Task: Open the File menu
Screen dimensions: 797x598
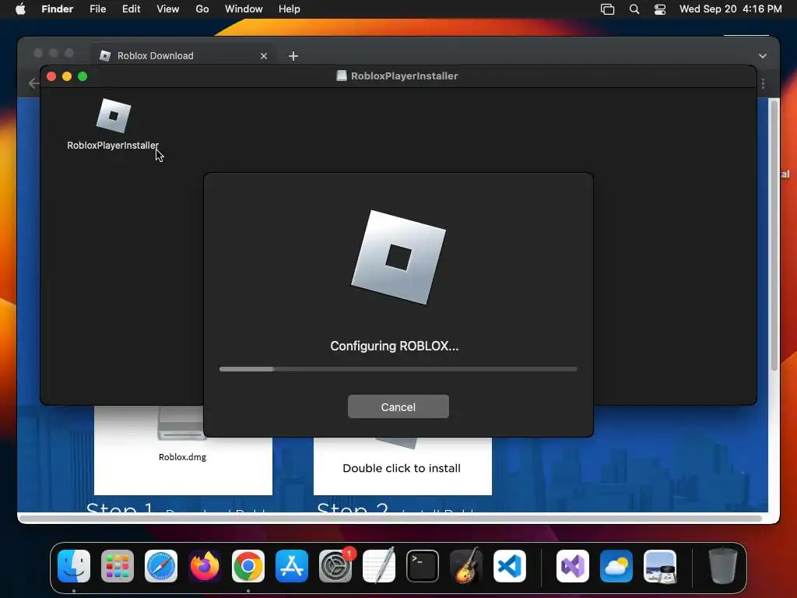Action: pos(97,9)
